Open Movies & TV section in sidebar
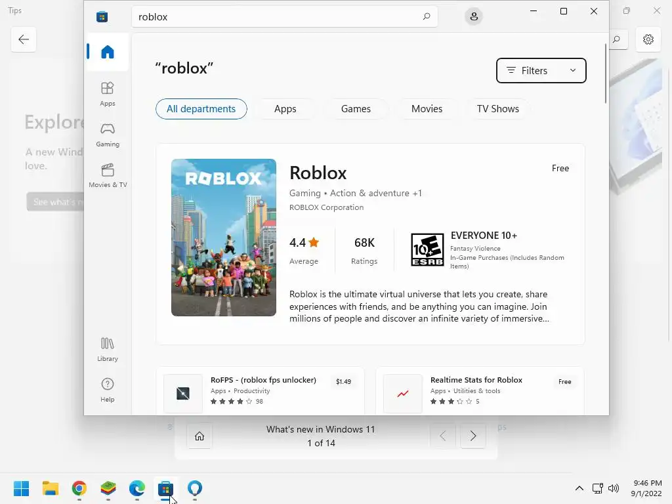672x504 pixels. point(108,176)
